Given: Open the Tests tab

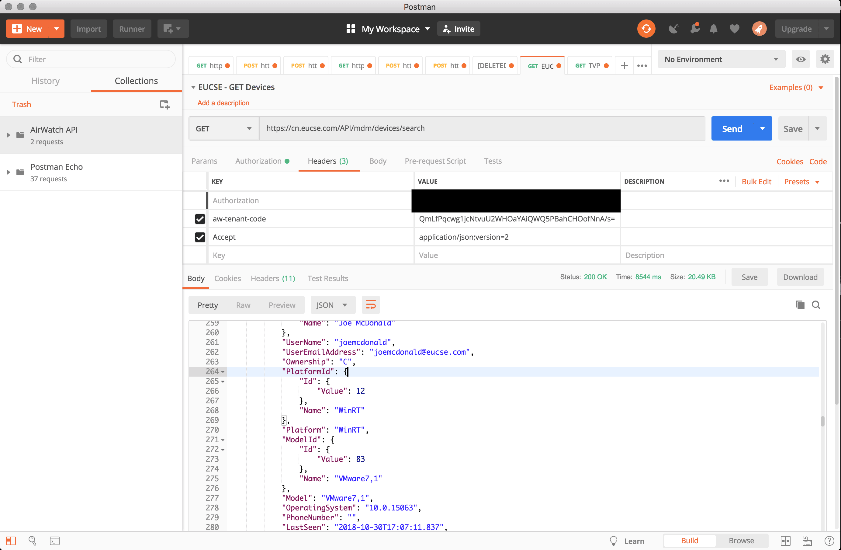Looking at the screenshot, I should pyautogui.click(x=493, y=161).
